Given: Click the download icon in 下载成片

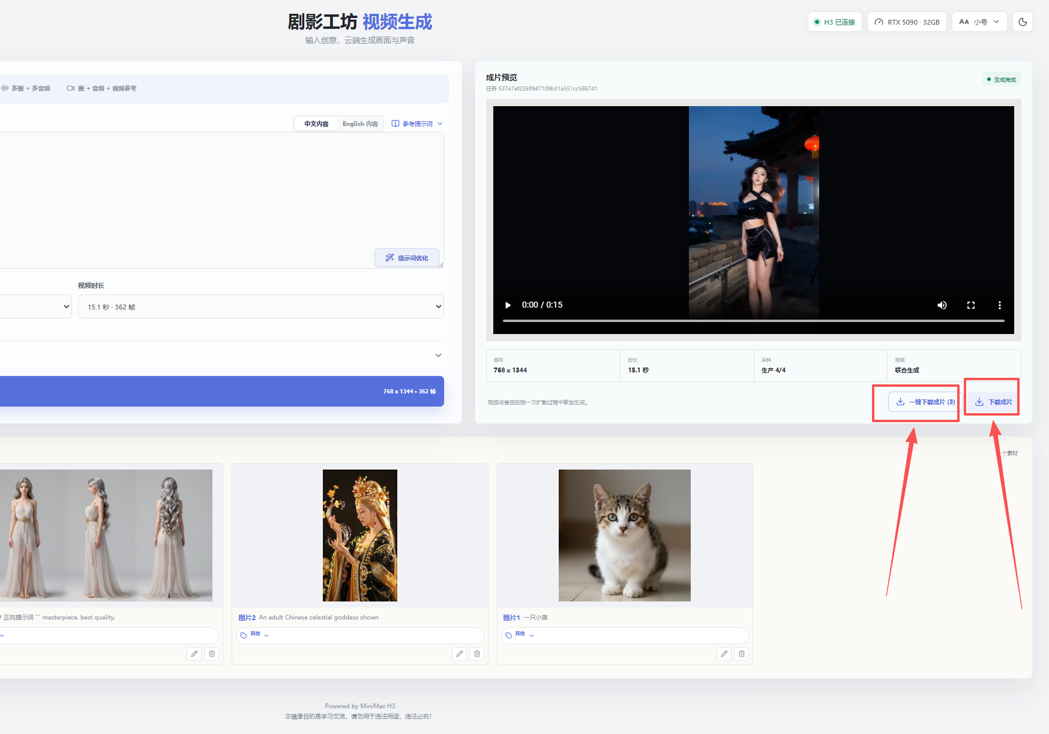Looking at the screenshot, I should (x=979, y=402).
